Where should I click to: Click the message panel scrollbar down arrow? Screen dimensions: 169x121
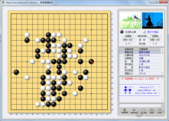click(162, 100)
